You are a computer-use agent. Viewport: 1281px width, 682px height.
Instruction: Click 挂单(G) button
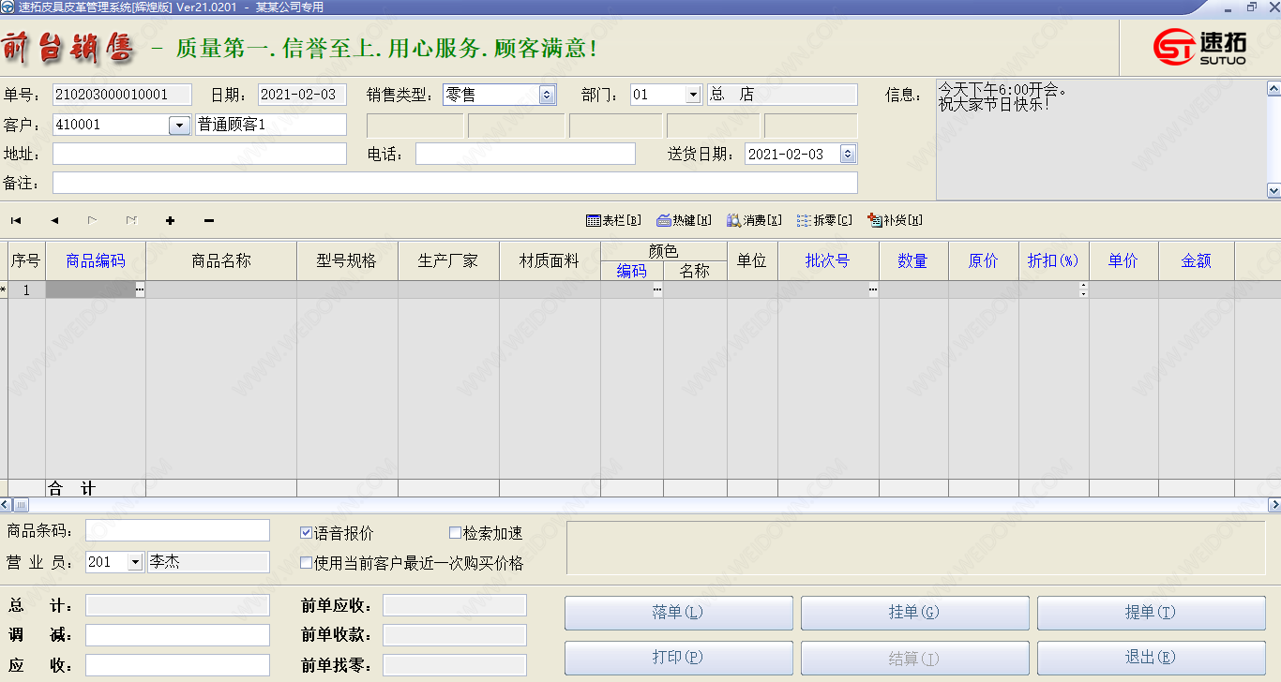pyautogui.click(x=914, y=613)
